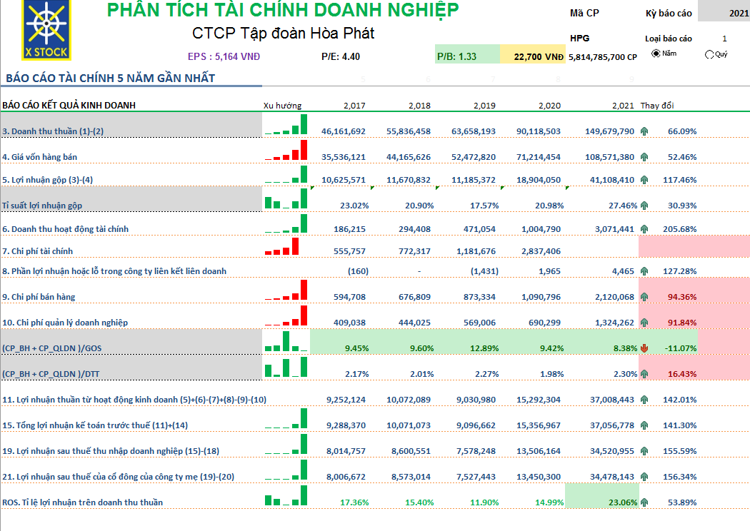Click up arrow icon in Lợi nhuận gộp row
This screenshot has width=750, height=531.
coord(644,180)
